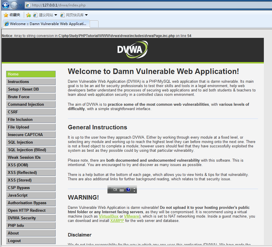Open the JavaScript module
Screen dimensions: 272x247
(x=31, y=195)
